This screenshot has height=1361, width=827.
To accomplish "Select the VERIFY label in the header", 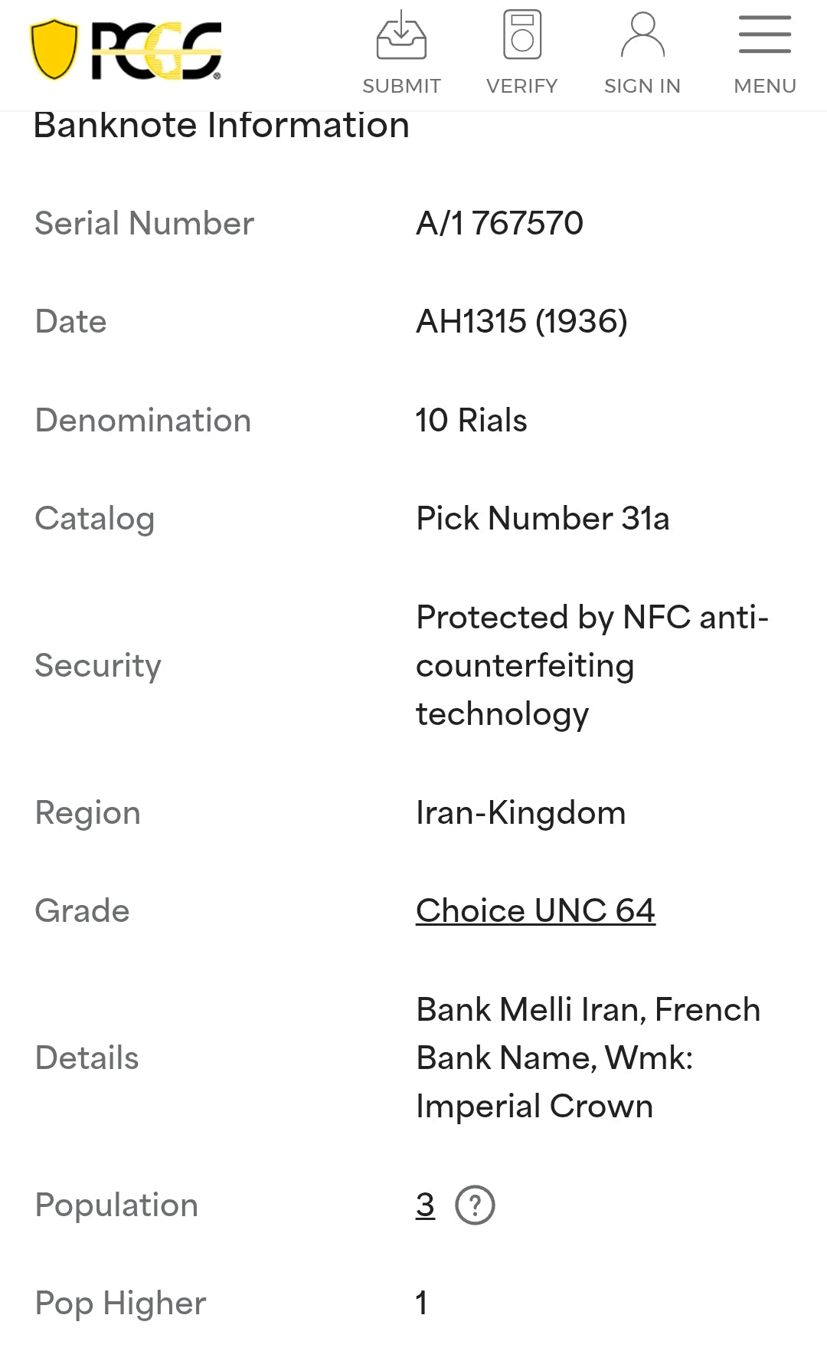I will [521, 86].
